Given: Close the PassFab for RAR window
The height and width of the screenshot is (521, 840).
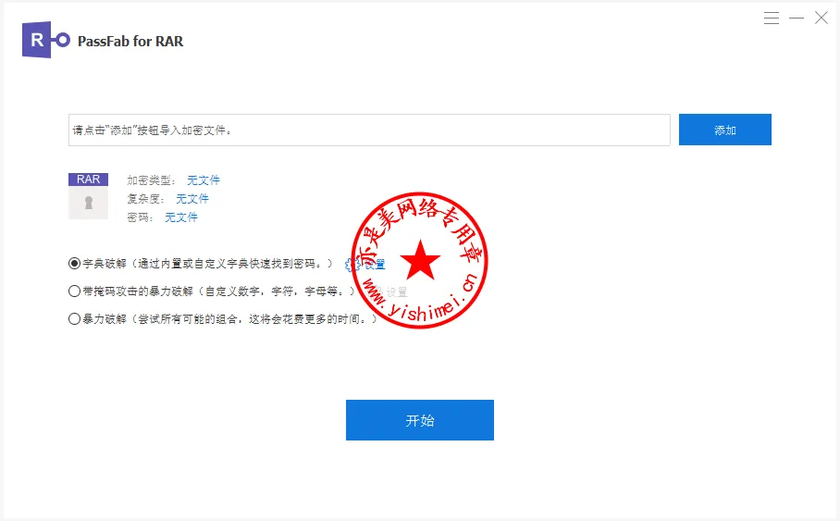Looking at the screenshot, I should (821, 18).
